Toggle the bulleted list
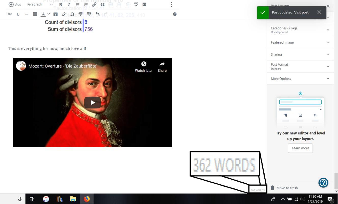This screenshot has height=204, width=338. pos(77,4)
